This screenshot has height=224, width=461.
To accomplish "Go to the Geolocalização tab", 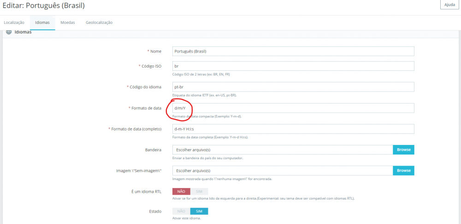I will point(99,23).
